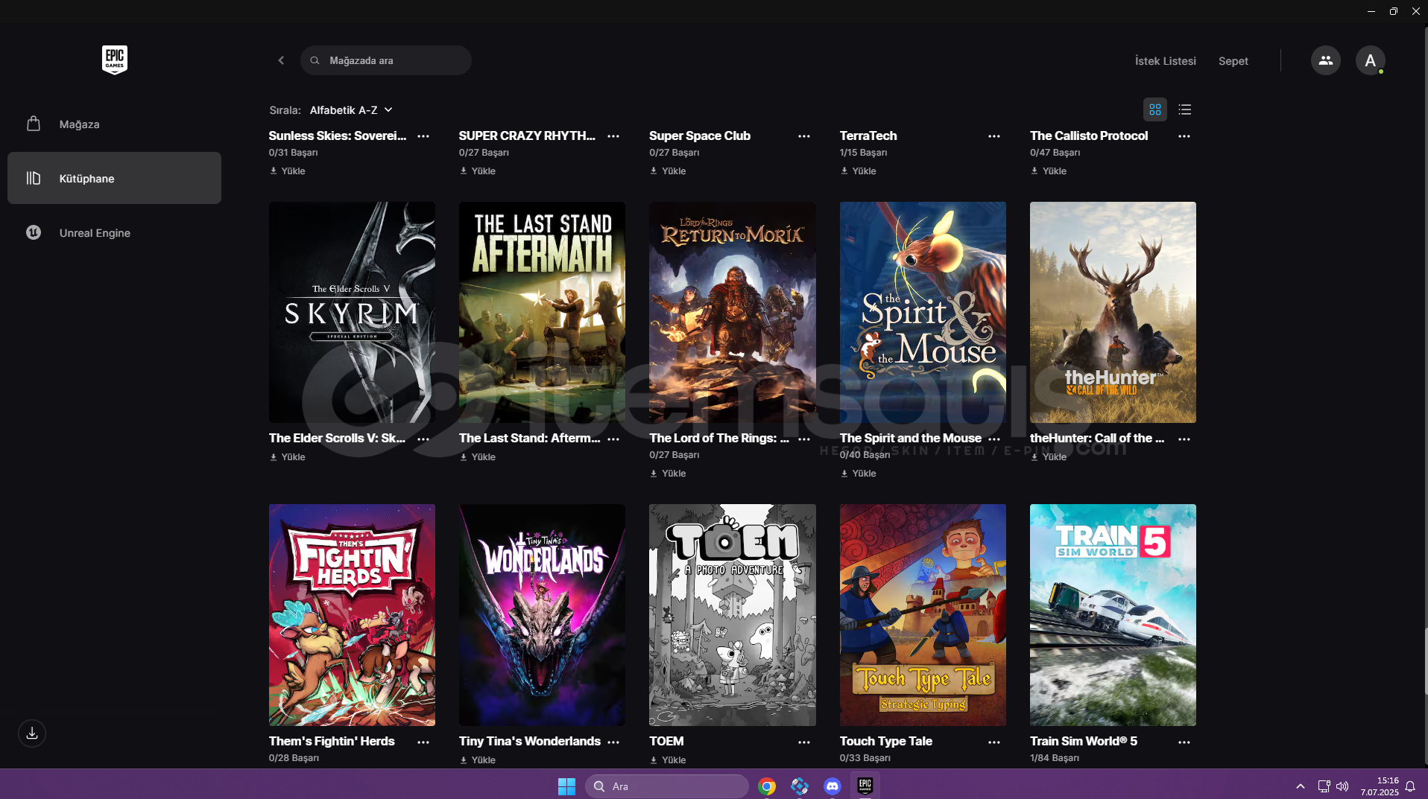Click the Sunless Skies title text
Image resolution: width=1428 pixels, height=799 pixels.
point(338,136)
